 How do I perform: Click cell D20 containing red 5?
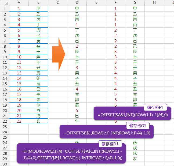point(77,111)
